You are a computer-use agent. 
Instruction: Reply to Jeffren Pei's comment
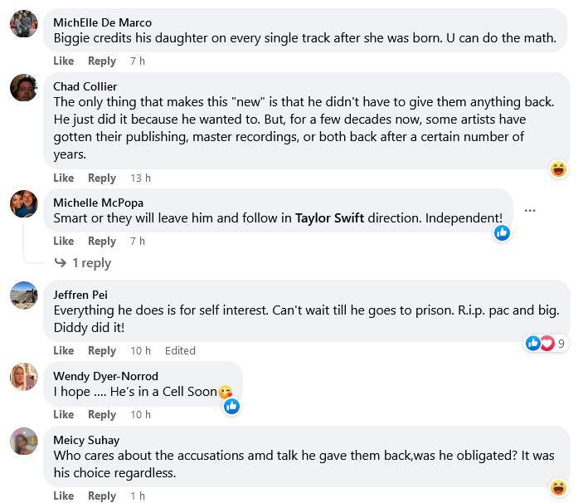[102, 351]
